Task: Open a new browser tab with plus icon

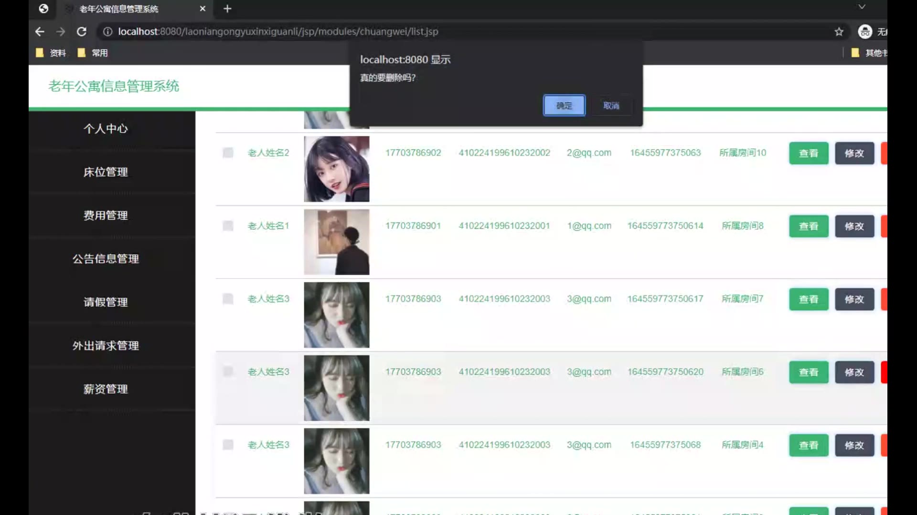Action: point(227,9)
